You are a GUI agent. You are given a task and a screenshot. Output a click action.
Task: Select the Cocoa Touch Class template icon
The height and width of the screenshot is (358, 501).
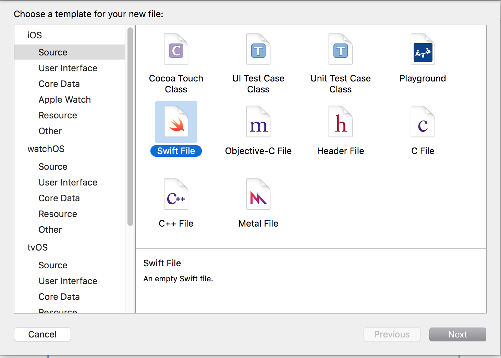tap(176, 49)
